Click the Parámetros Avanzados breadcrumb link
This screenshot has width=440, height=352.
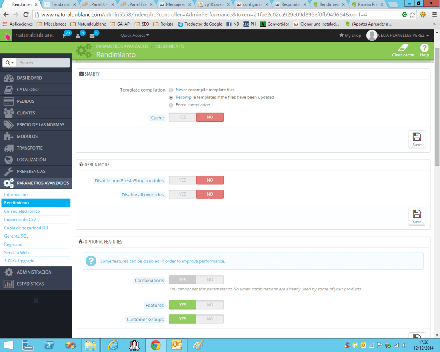click(x=122, y=46)
